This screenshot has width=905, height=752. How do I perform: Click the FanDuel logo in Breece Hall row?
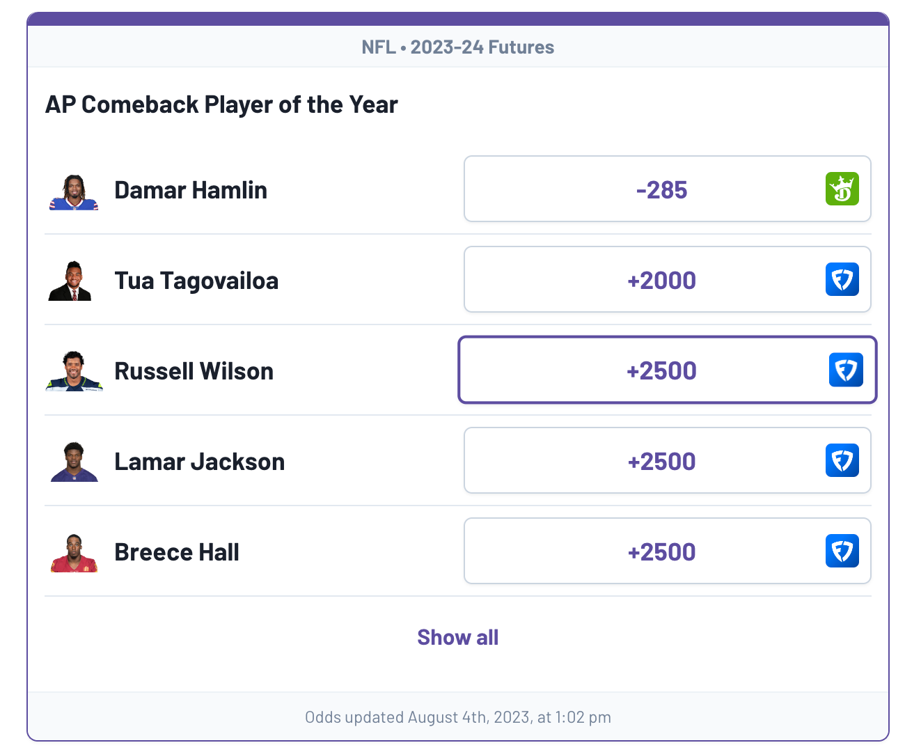coord(842,551)
